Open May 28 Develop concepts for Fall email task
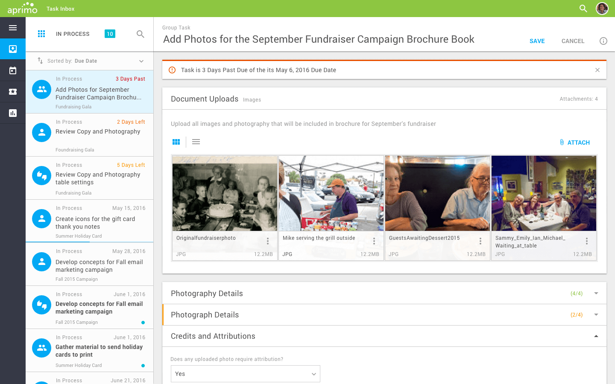This screenshot has height=384, width=615. click(x=90, y=264)
